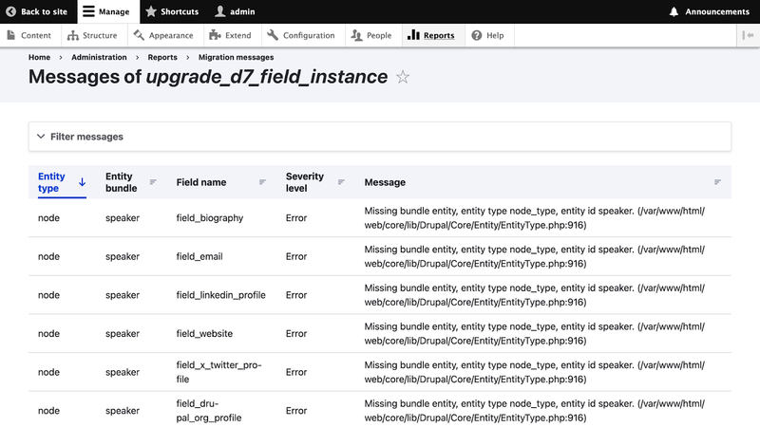
Task: Open the Shortcuts star menu
Action: (151, 11)
